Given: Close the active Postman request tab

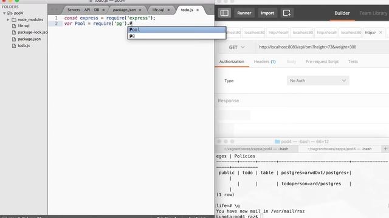Looking at the screenshot, I should 380,32.
